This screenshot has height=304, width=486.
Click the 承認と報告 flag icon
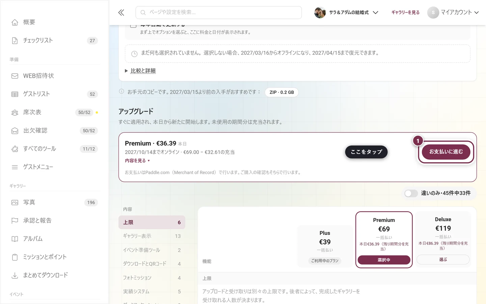[15, 221]
